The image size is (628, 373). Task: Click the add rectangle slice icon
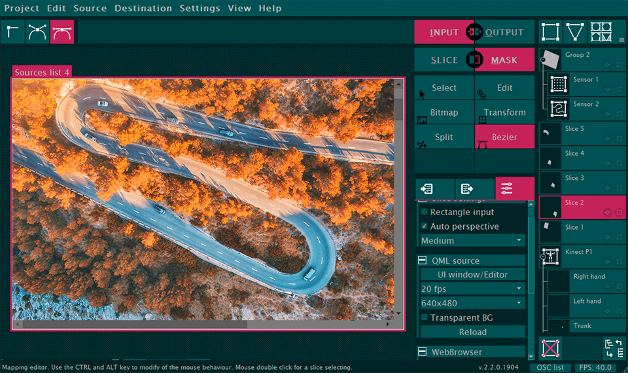pyautogui.click(x=550, y=31)
